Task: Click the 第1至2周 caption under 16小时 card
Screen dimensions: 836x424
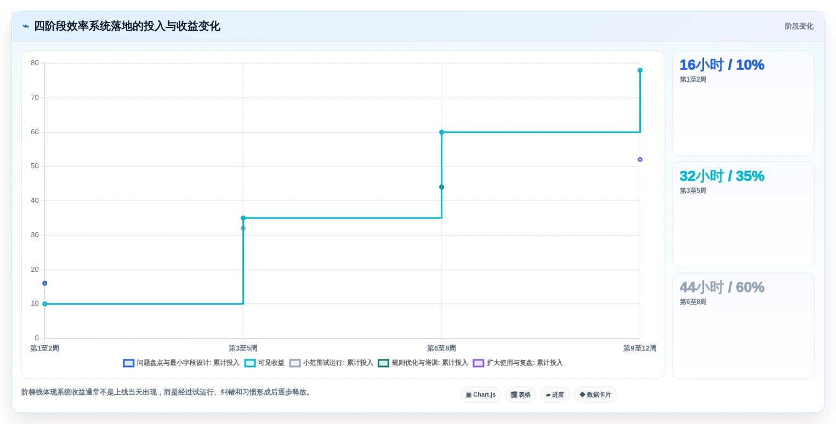Action: (x=693, y=79)
